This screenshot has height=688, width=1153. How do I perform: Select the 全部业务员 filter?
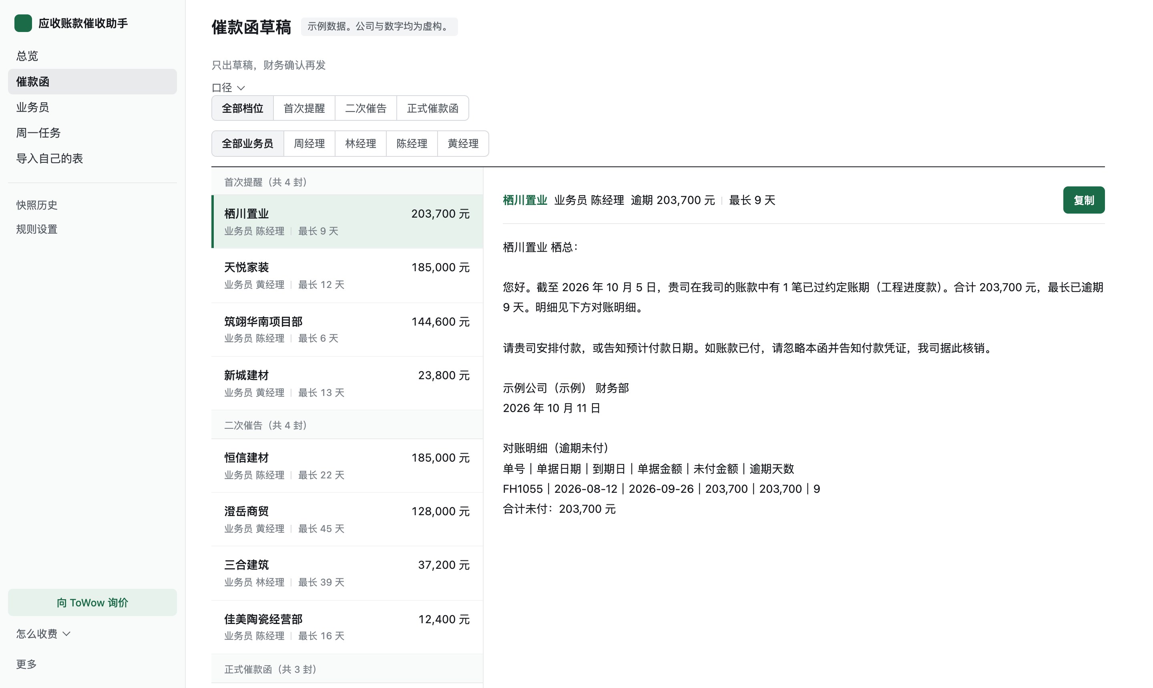248,143
